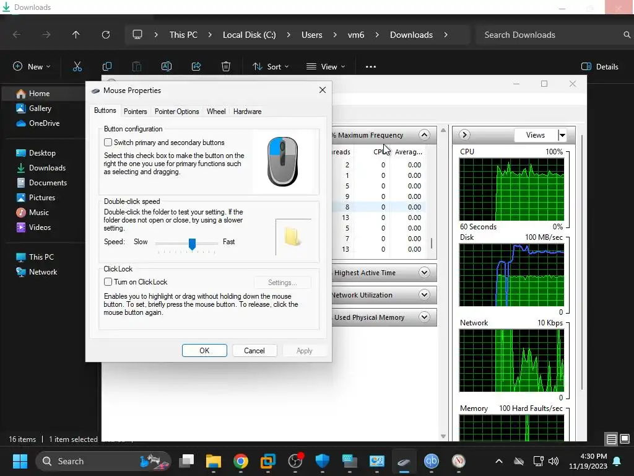Switch to details list view icon in status bar

(x=611, y=439)
